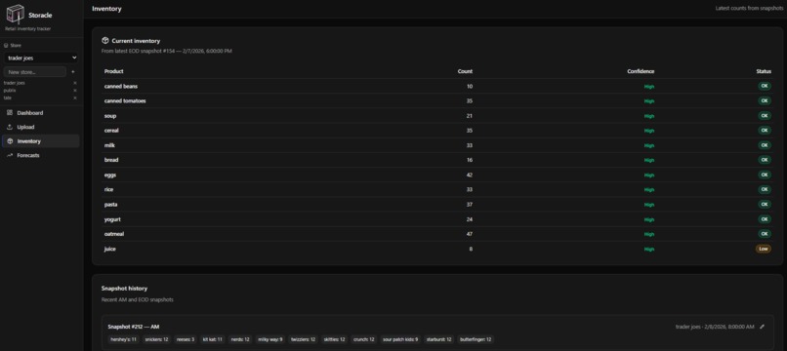Screen dimensions: 787x351
Task: Select the cereal product name
Action: click(111, 131)
